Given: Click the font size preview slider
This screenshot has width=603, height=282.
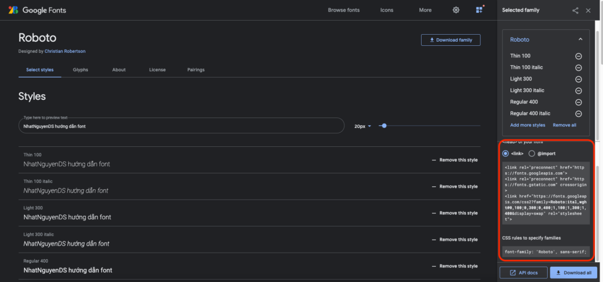Looking at the screenshot, I should point(430,126).
